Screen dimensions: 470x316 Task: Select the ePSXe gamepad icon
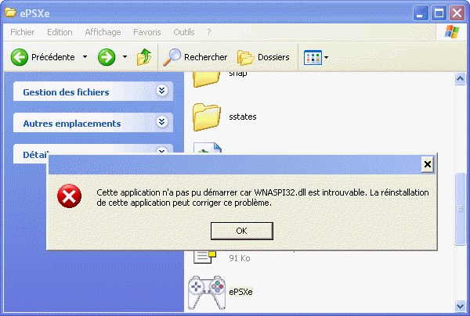tap(207, 293)
